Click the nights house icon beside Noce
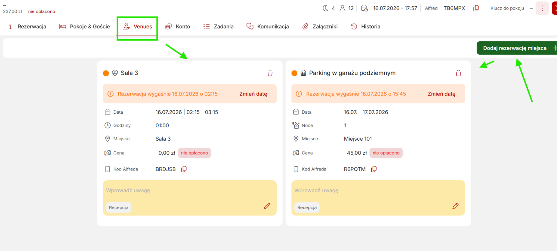Viewport: 557px width, 251px height. 296,125
